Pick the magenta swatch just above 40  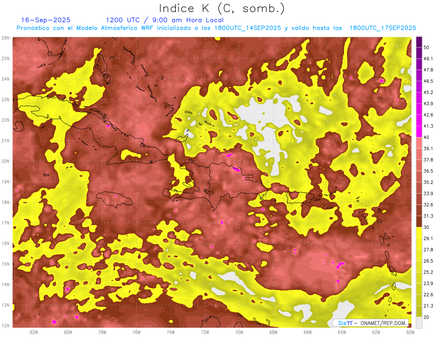click(419, 131)
